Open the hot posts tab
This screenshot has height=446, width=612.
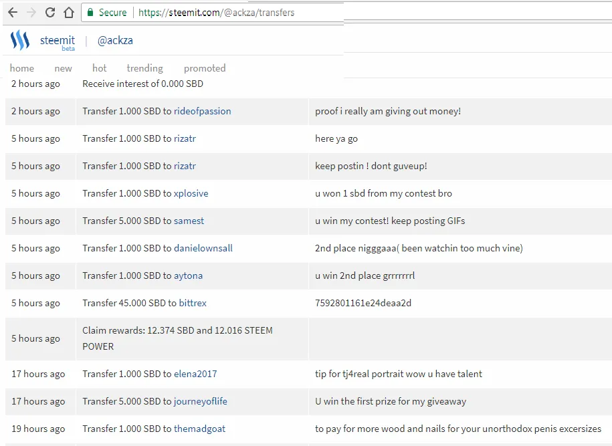click(x=99, y=68)
